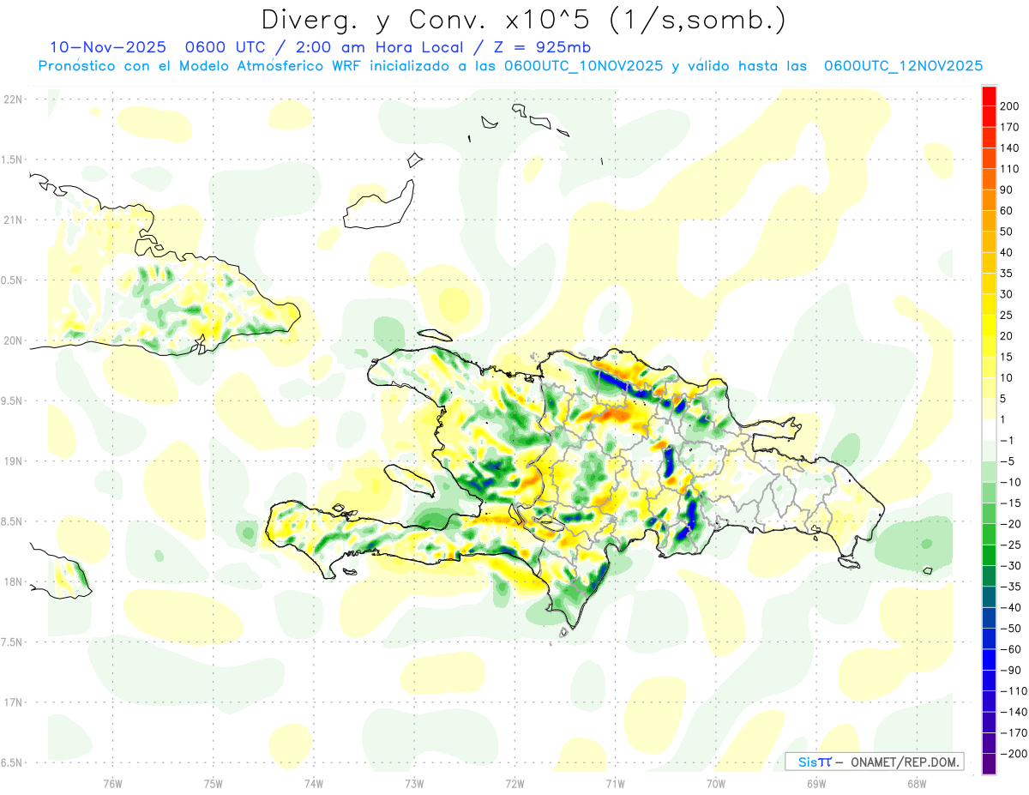
Task: Click the colorbar label '-30'
Action: click(x=1011, y=565)
